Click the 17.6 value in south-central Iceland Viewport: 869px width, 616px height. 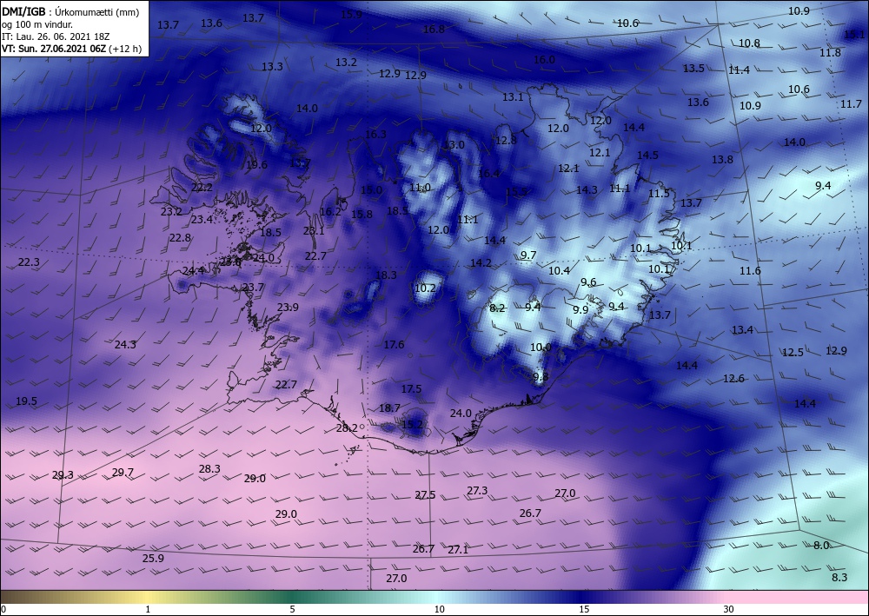coord(394,345)
